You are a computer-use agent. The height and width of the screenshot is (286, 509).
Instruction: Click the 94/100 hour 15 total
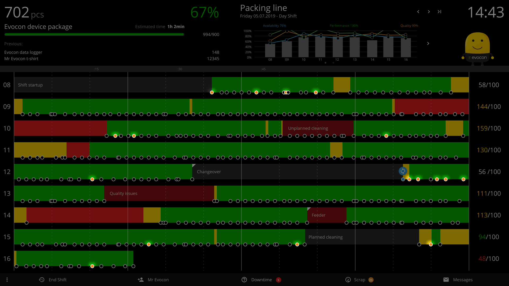tap(489, 237)
